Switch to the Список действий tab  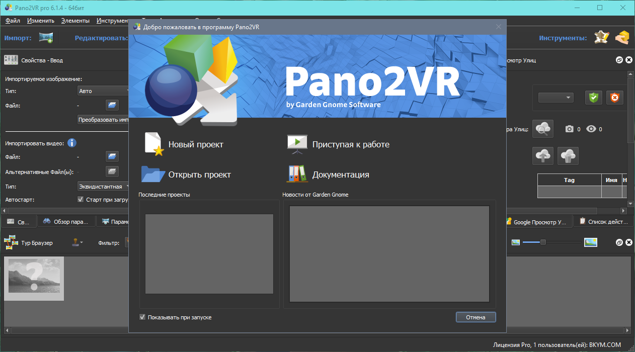(x=604, y=221)
